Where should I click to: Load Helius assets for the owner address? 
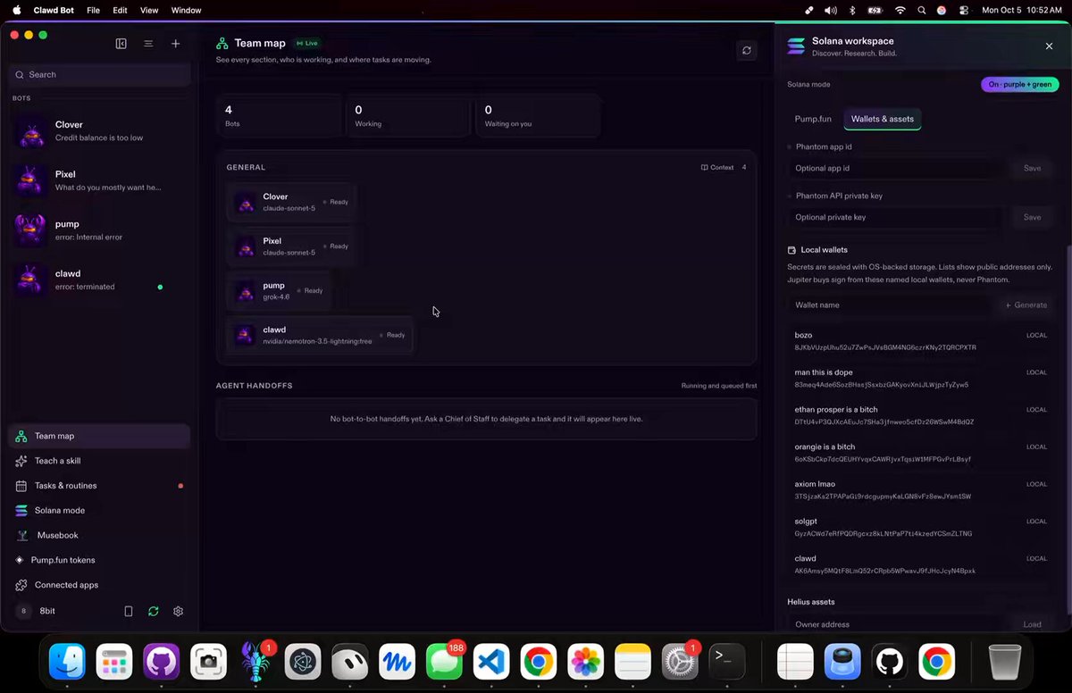point(1032,625)
